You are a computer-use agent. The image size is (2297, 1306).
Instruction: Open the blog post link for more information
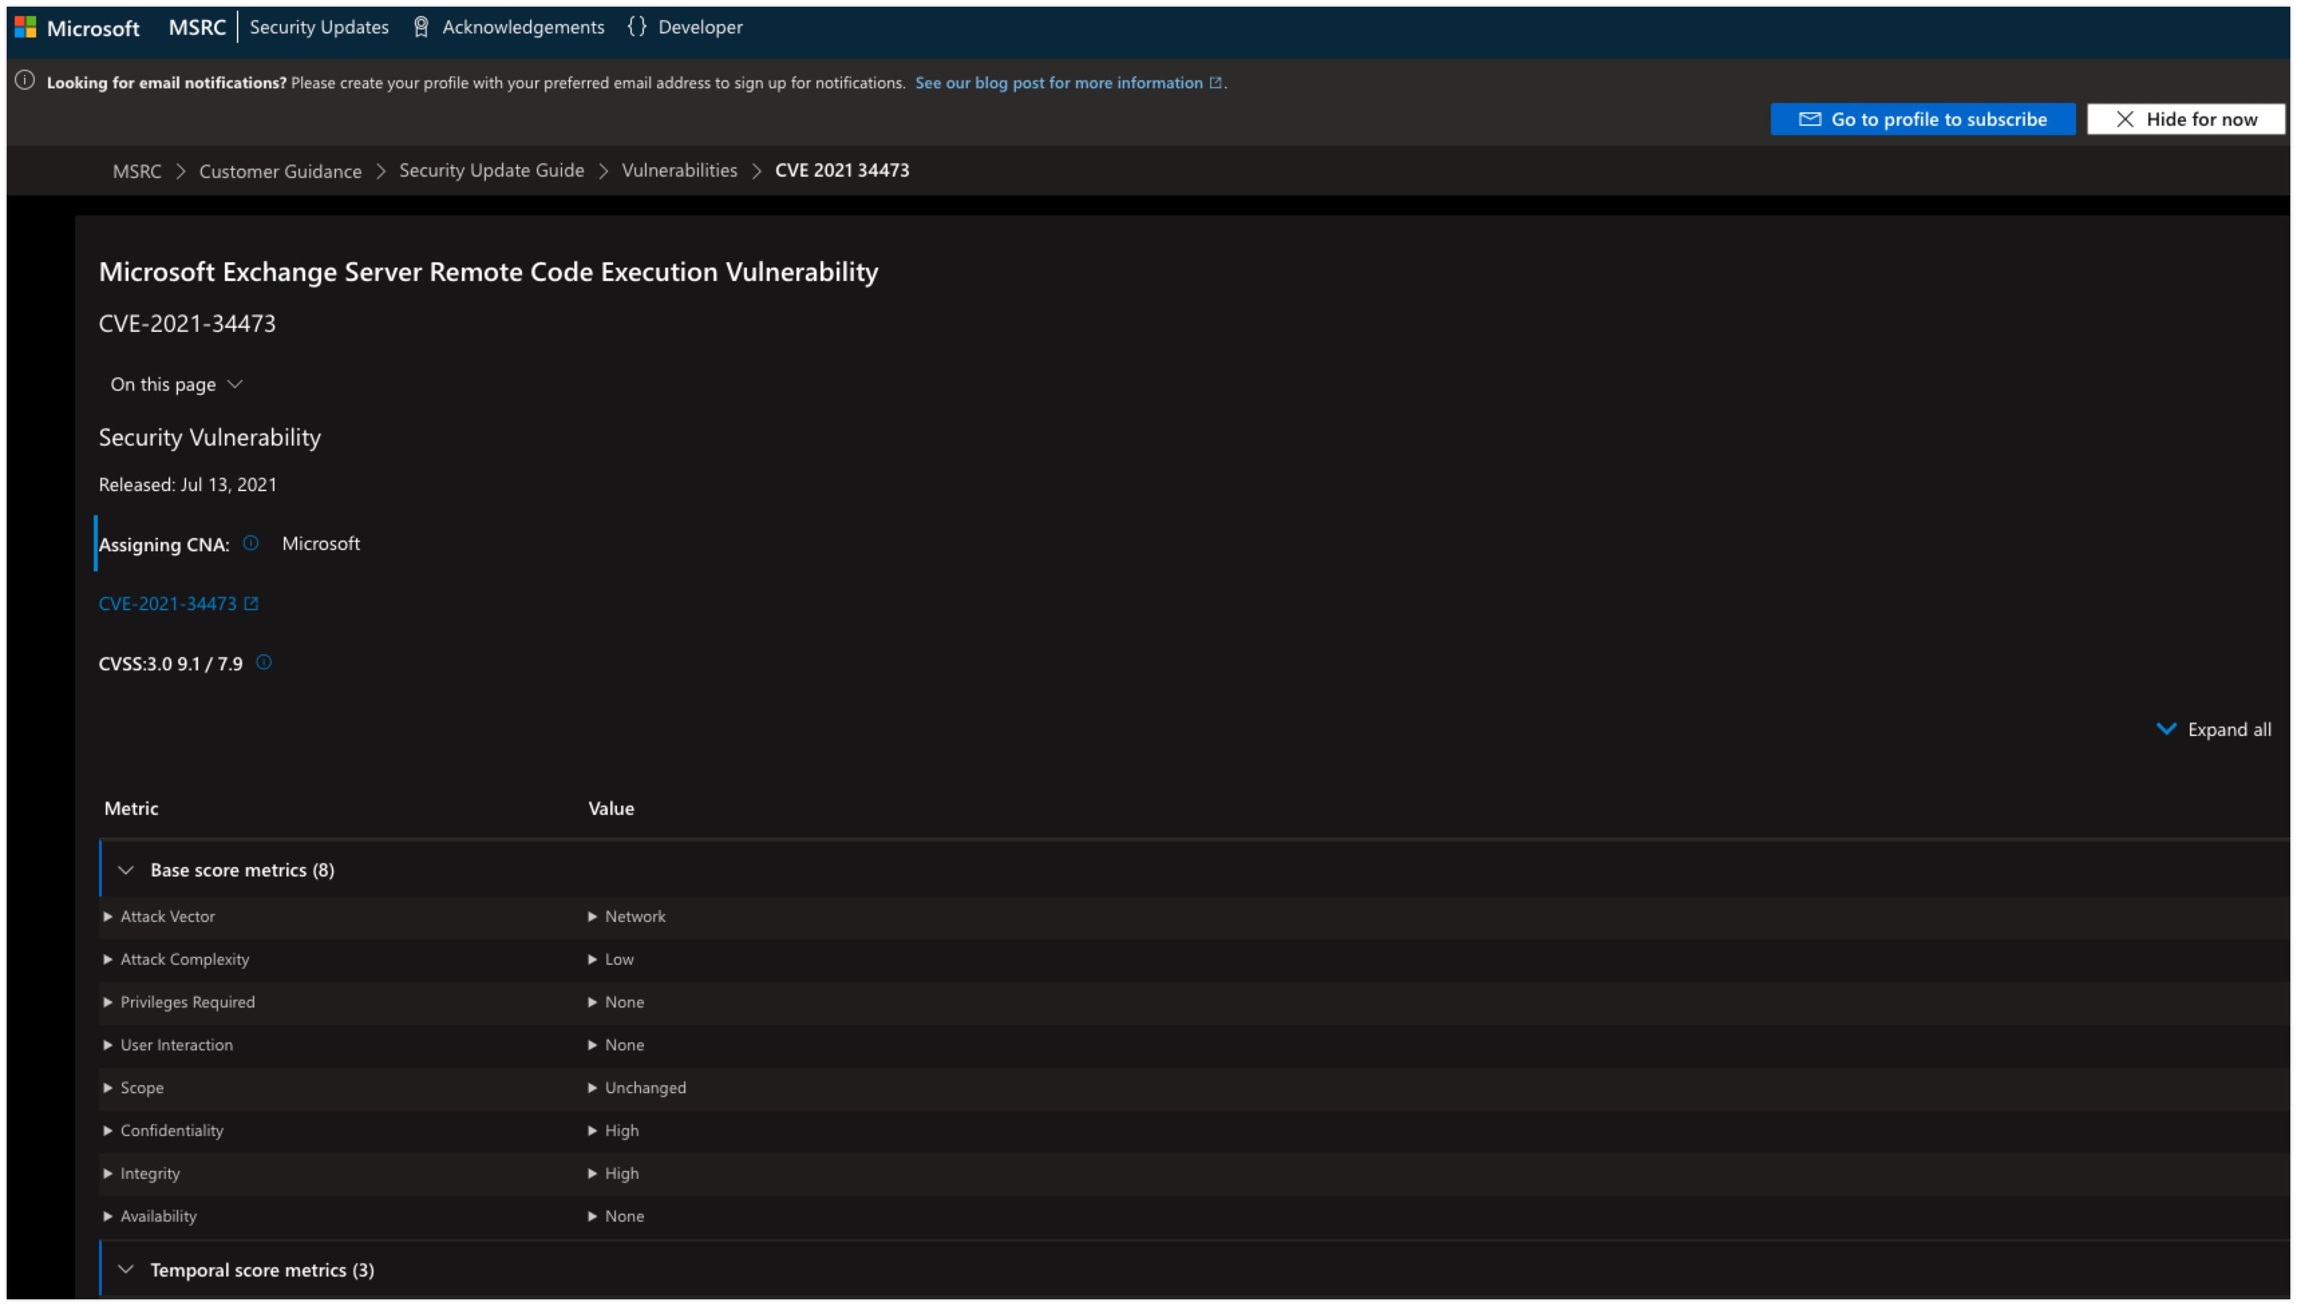point(1066,82)
